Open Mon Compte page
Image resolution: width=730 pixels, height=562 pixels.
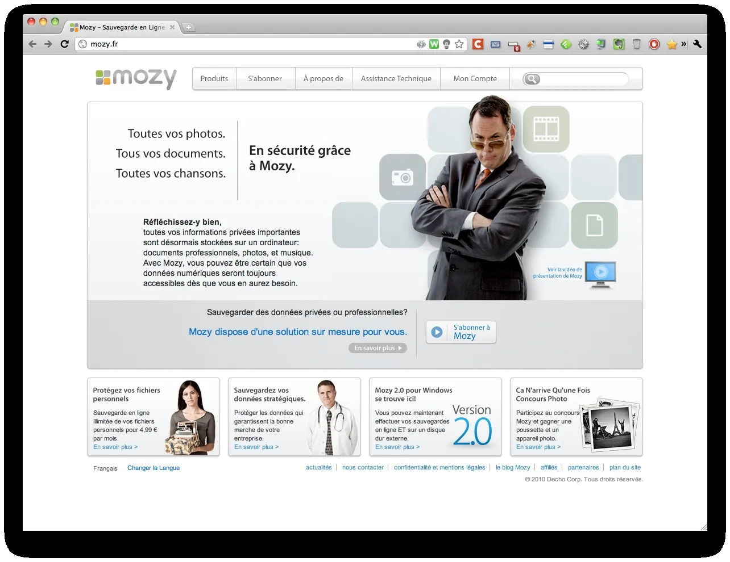pyautogui.click(x=475, y=78)
